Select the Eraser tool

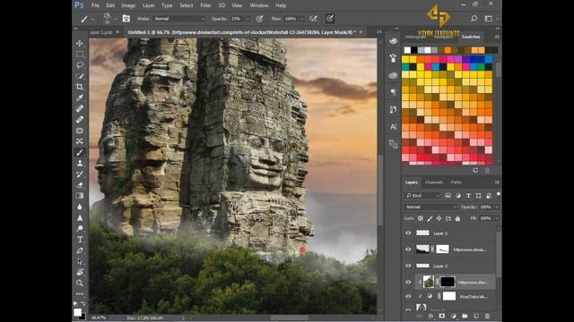click(80, 185)
